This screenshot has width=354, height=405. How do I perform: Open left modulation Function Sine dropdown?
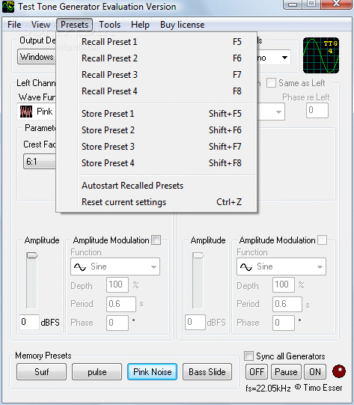point(115,267)
